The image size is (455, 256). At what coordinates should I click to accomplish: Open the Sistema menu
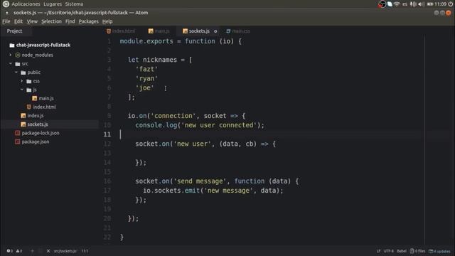[74, 4]
